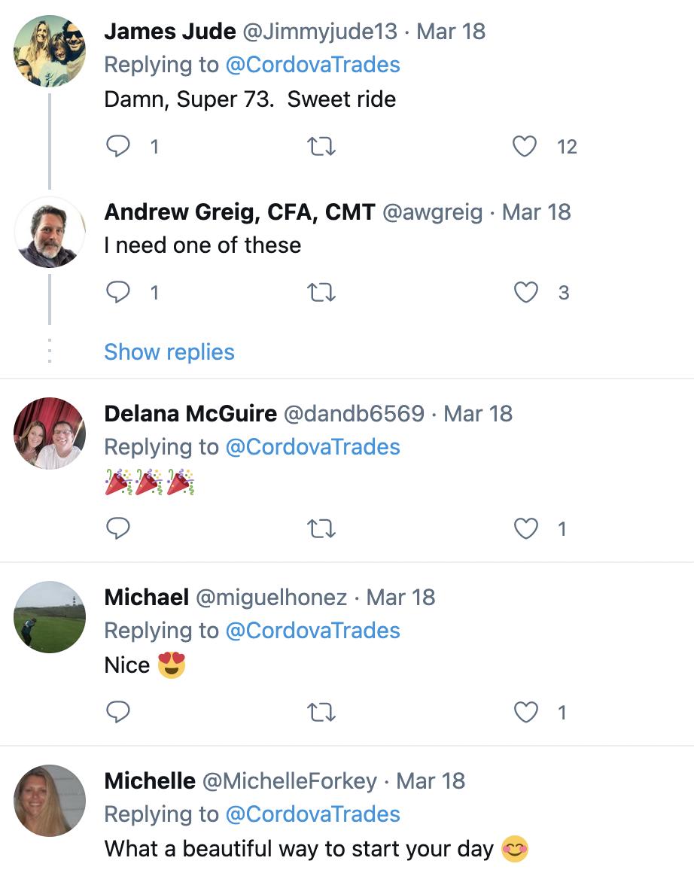Open @CordovaTrades link in Michelle's reply
Viewport: 694px width, 876px height.
[313, 814]
